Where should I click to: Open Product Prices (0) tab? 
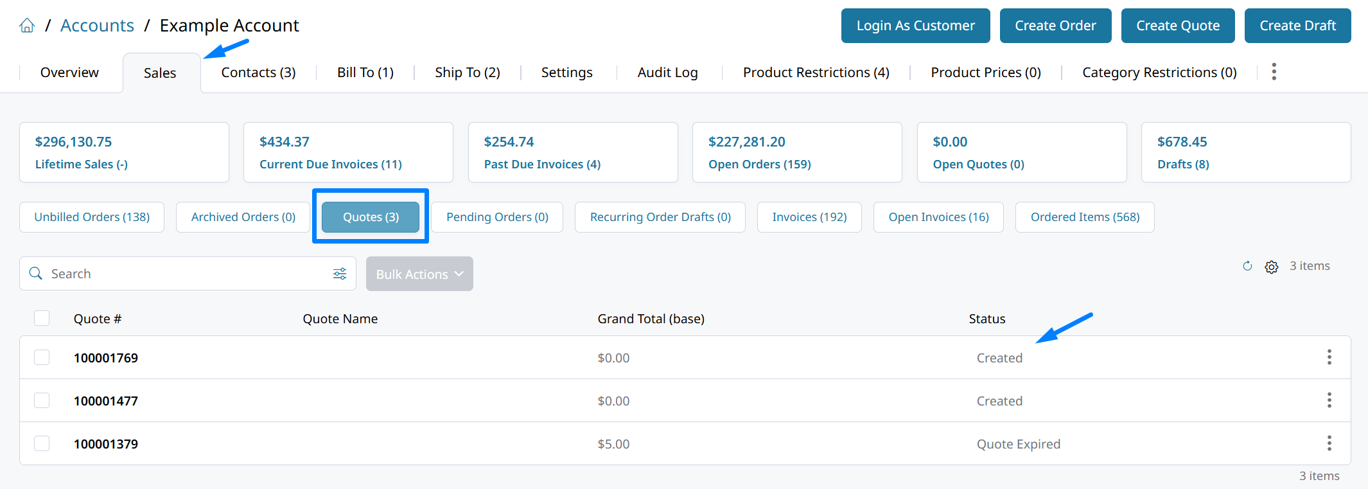[x=986, y=73]
